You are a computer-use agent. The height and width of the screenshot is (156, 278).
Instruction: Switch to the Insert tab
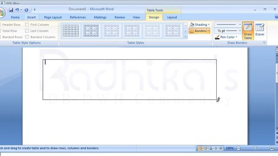(x=31, y=17)
